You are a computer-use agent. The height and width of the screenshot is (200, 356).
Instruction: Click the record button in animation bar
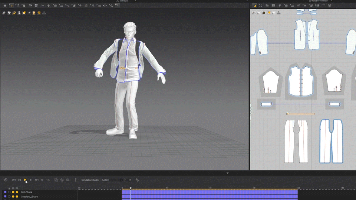pos(6,180)
